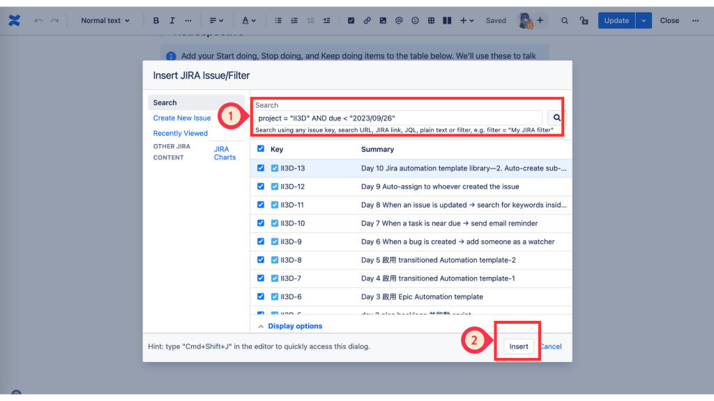Insert a bullet list
This screenshot has width=714, height=401.
[x=278, y=20]
